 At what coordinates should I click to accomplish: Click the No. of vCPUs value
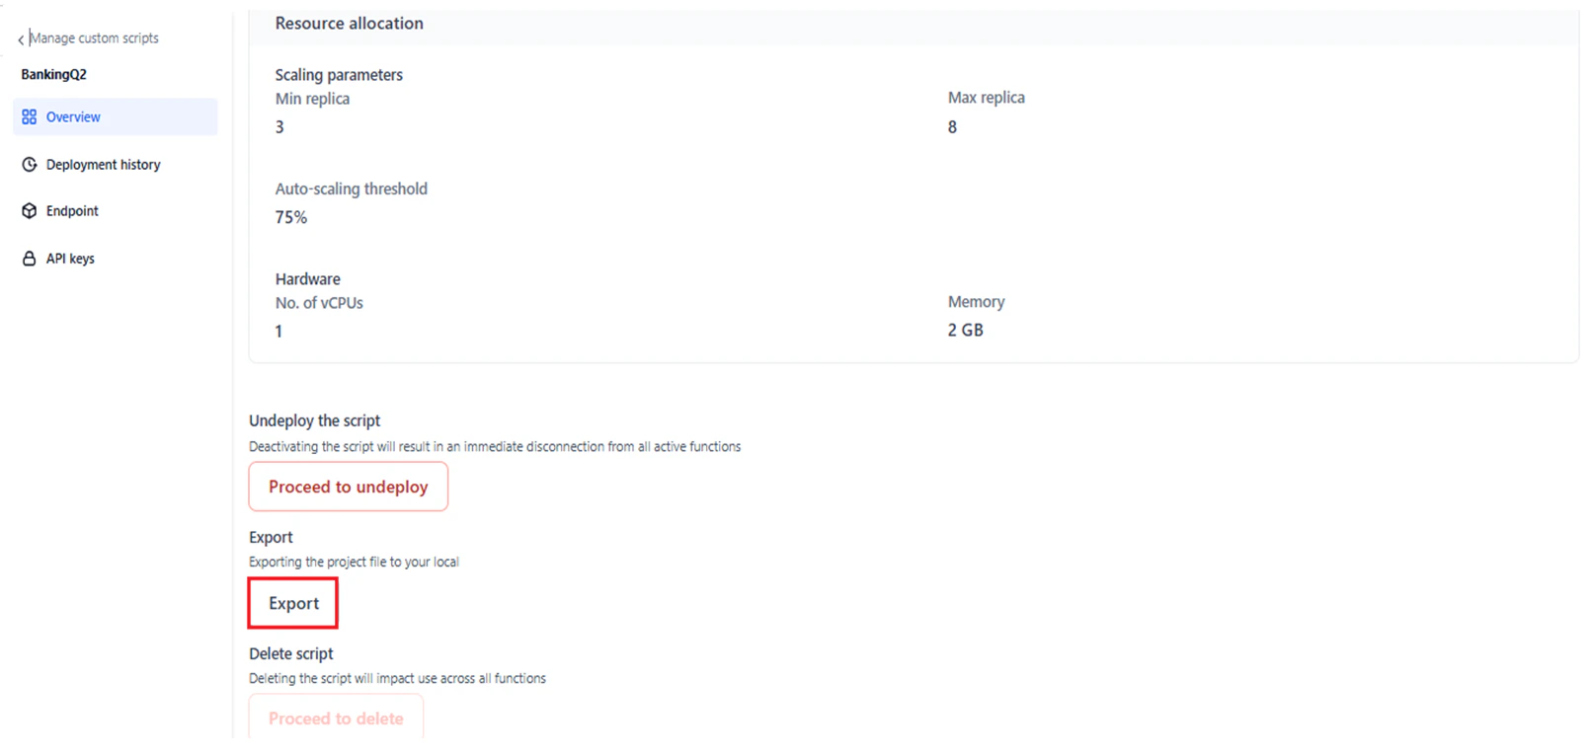[279, 332]
